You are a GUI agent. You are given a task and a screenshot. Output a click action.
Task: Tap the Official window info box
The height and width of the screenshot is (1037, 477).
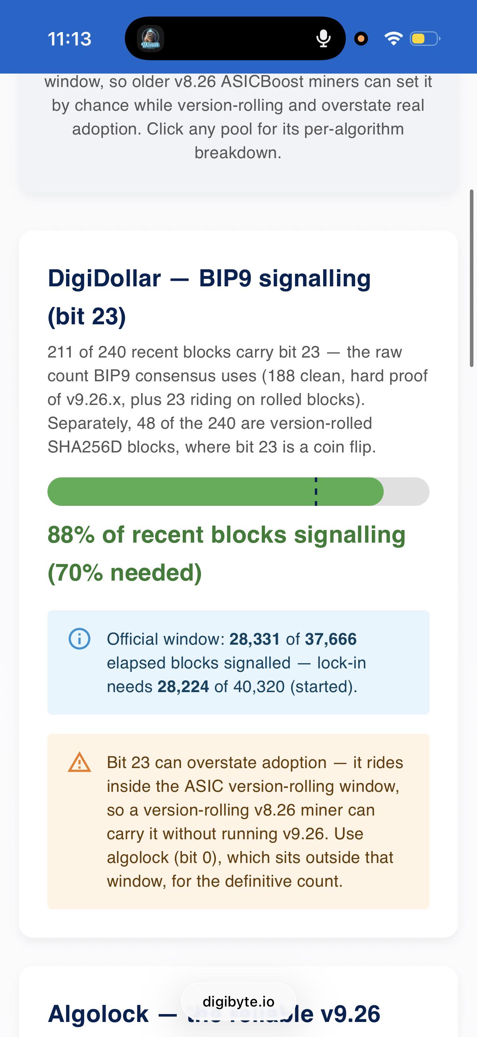(x=238, y=662)
